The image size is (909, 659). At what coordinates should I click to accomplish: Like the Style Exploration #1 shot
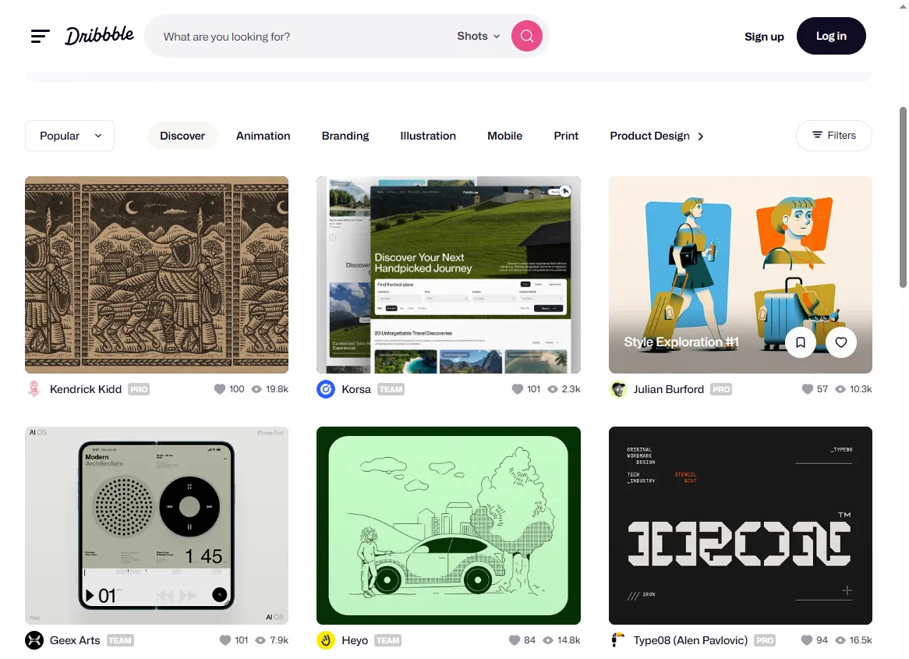point(841,342)
